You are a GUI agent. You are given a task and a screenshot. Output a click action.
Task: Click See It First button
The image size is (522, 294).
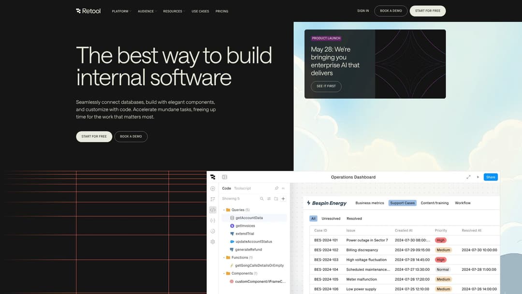(326, 86)
